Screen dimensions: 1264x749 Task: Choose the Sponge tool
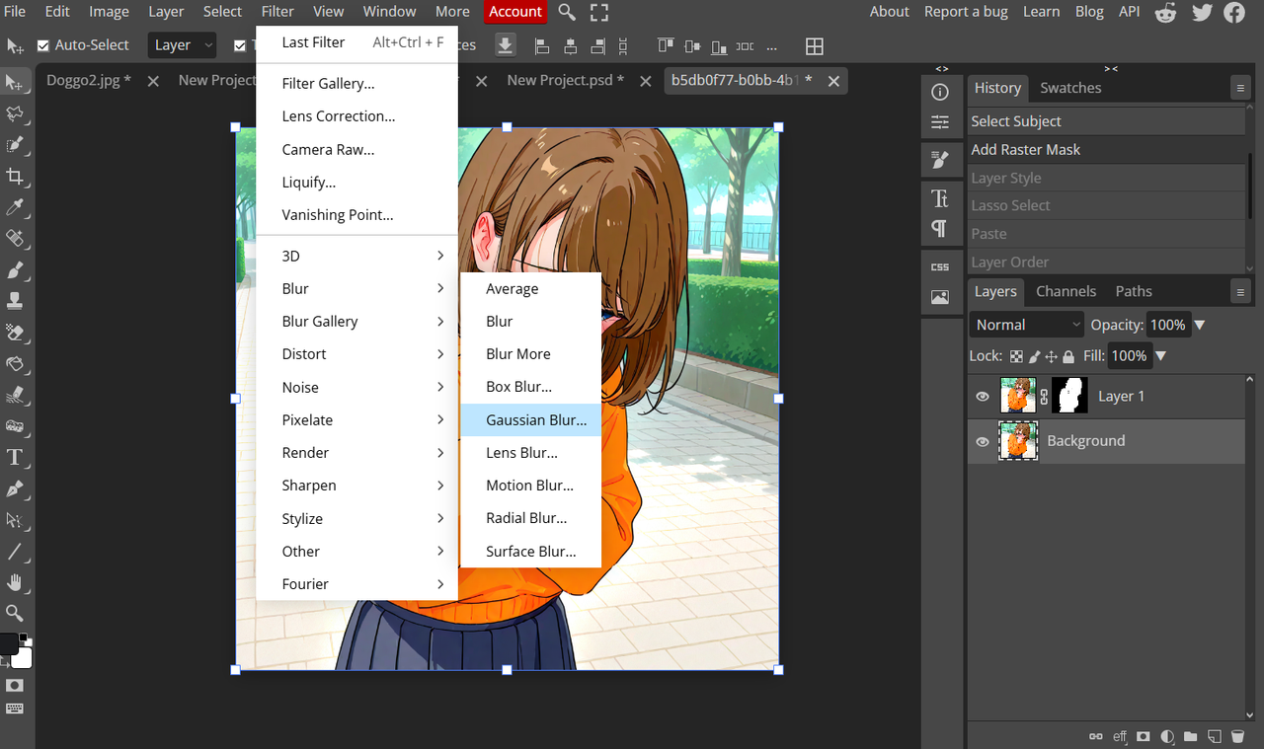tap(15, 426)
